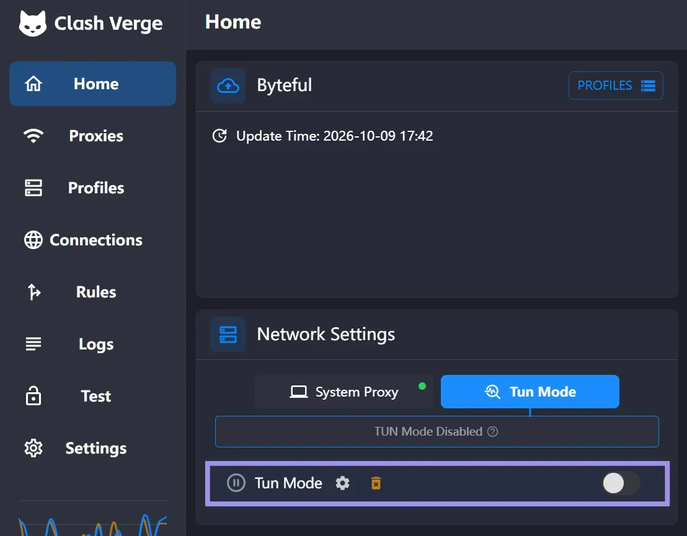Screen dimensions: 687x536
Task: Click the TUN Mode Disabled status box
Action: [437, 431]
